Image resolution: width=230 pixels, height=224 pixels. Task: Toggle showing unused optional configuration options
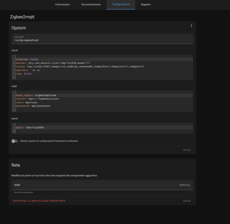[15, 141]
